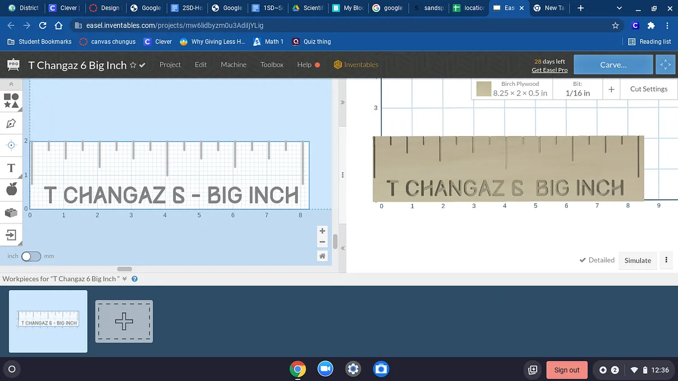Click the Import file icon
The width and height of the screenshot is (678, 381).
coord(11,234)
